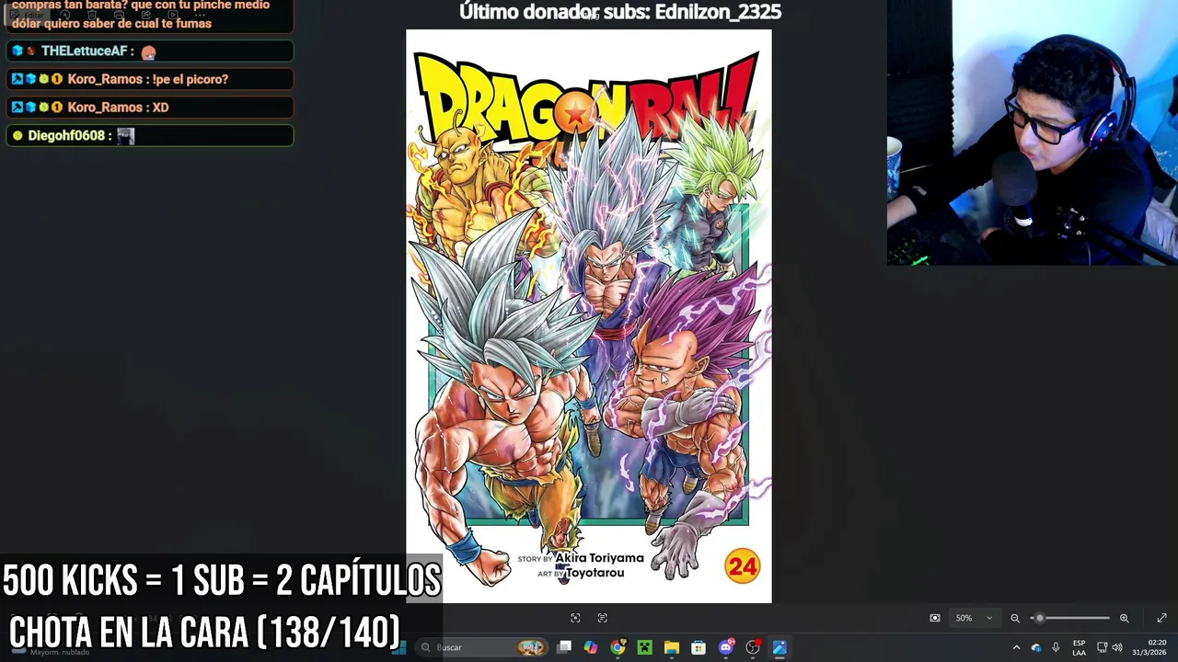
Task: Click the 'Último donador subs: Ednilzon_2325' text
Action: tap(620, 12)
